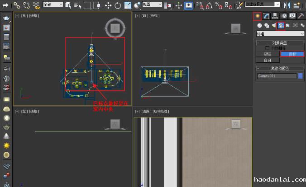The width and height of the screenshot is (306, 187).
Task: Click the dome light icon in left sidebar
Action: 6,109
